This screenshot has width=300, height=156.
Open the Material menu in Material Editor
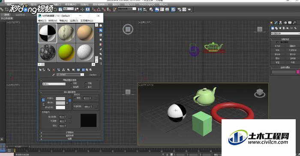coord(53,21)
